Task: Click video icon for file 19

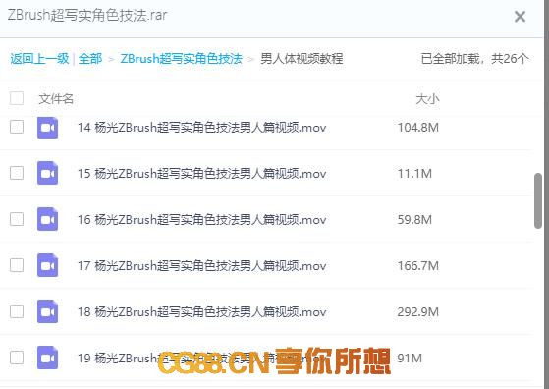Action: [47, 358]
